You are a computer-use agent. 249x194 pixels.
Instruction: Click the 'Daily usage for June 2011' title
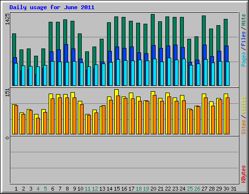(x=52, y=7)
